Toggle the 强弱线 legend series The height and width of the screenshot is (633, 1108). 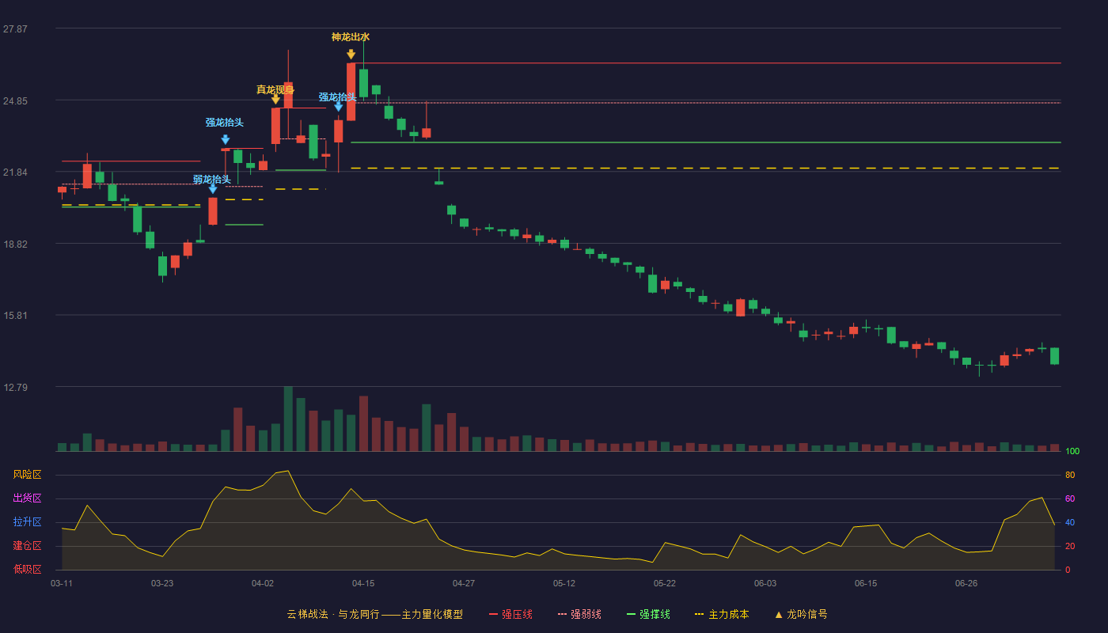coord(579,615)
